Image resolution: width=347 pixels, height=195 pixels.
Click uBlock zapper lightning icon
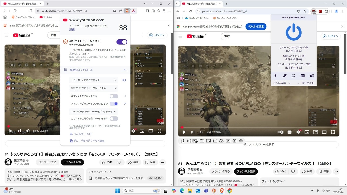[x=275, y=76]
